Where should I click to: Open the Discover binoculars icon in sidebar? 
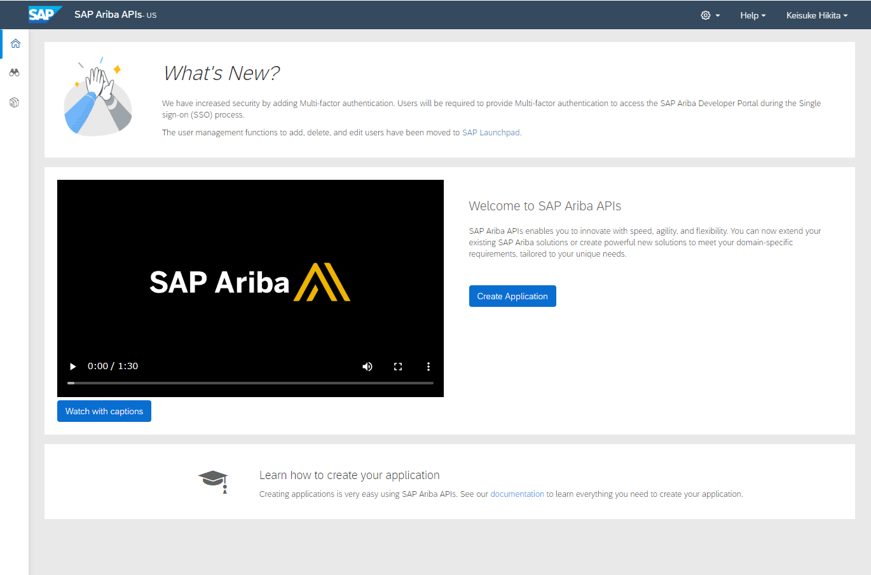point(14,72)
